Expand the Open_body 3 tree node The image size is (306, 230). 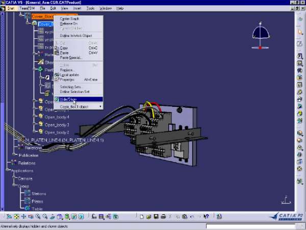pyautogui.click(x=34, y=123)
